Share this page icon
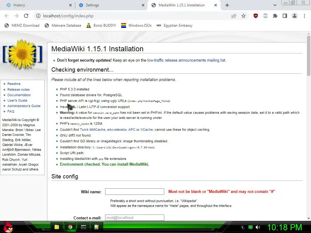The image size is (311, 233). pyautogui.click(x=234, y=16)
